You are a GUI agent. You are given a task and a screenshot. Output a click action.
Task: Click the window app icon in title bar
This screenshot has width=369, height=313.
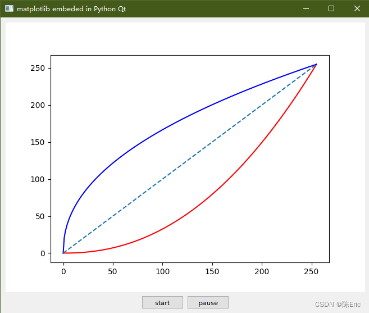click(9, 9)
